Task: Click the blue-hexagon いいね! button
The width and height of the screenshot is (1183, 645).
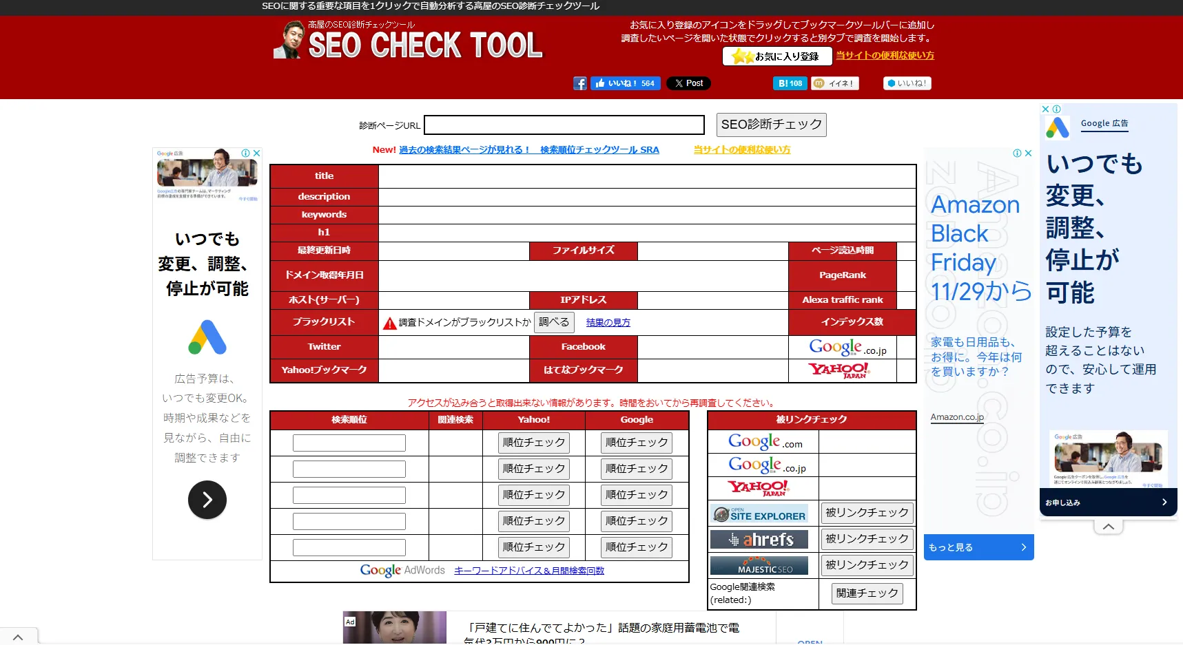Action: (x=907, y=83)
